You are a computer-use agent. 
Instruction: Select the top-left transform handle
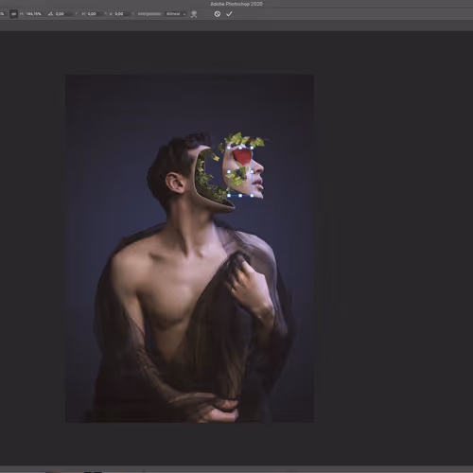point(229,148)
